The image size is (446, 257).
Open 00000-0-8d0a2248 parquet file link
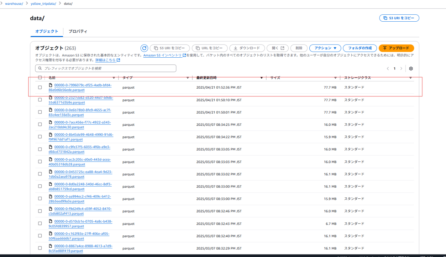click(80, 186)
